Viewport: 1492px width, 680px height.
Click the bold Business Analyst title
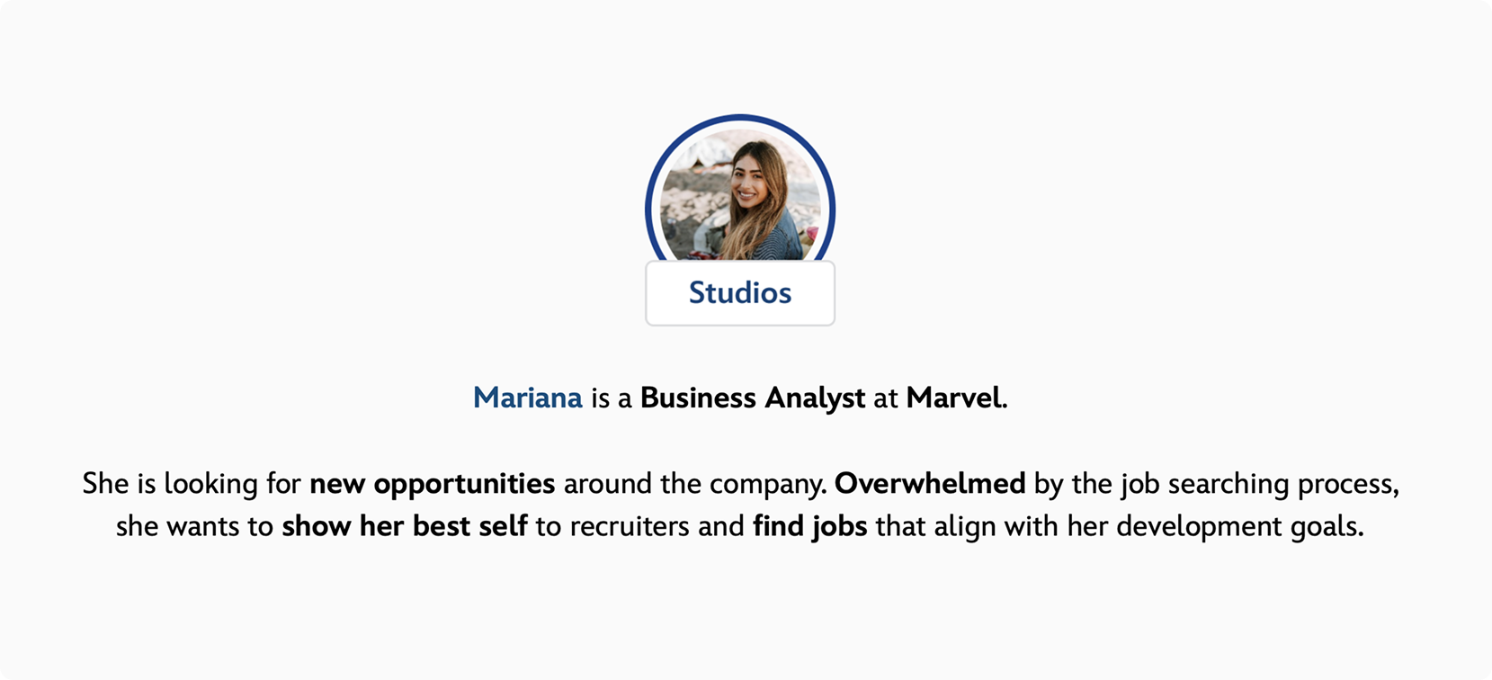[x=752, y=398]
